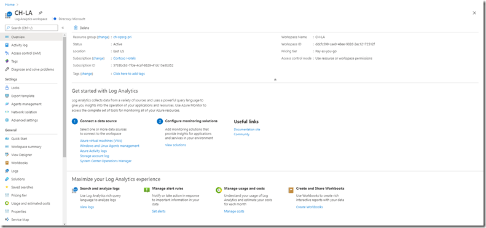Open the Documentation site link
The height and width of the screenshot is (228, 486).
click(x=247, y=129)
